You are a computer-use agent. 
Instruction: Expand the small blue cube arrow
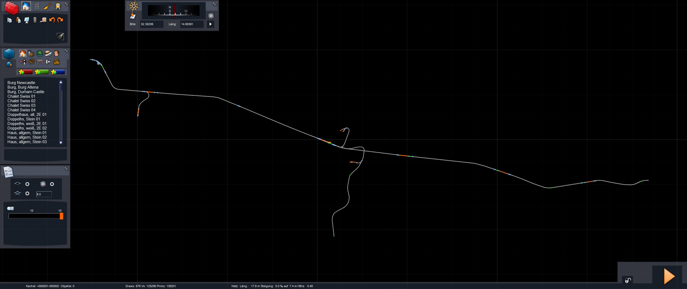click(9, 64)
